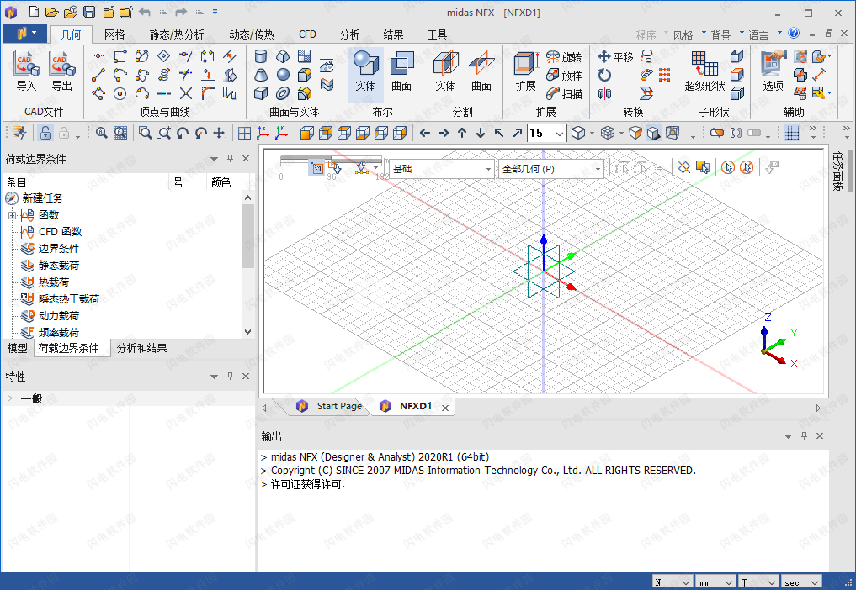The width and height of the screenshot is (856, 590).
Task: Toggle the selection mode button in viewport toolbar
Action: tap(316, 168)
